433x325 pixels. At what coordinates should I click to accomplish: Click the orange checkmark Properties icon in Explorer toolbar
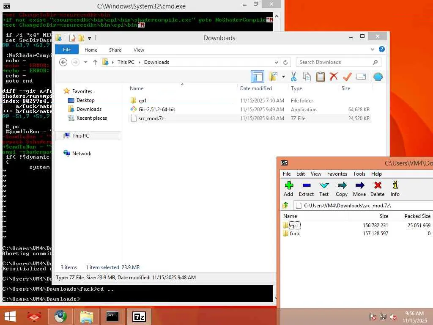coord(347,77)
